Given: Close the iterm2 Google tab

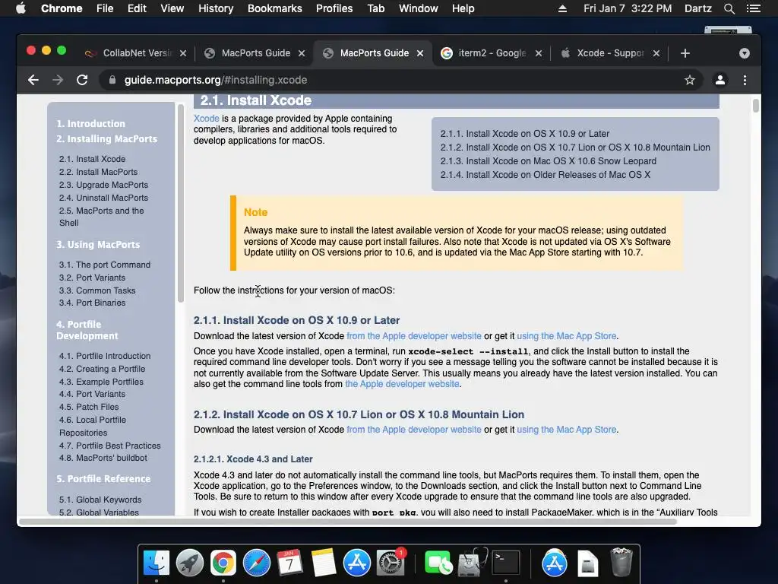Looking at the screenshot, I should [x=539, y=53].
